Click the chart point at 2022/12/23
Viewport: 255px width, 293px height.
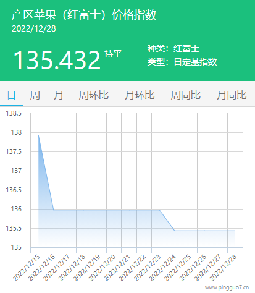159,210
